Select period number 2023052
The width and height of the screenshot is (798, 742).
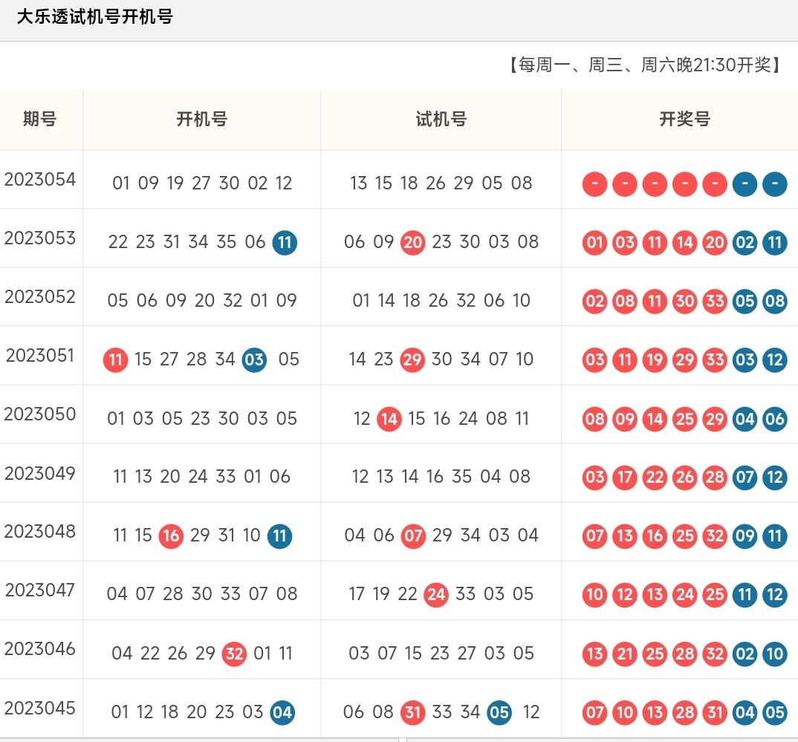tap(39, 296)
